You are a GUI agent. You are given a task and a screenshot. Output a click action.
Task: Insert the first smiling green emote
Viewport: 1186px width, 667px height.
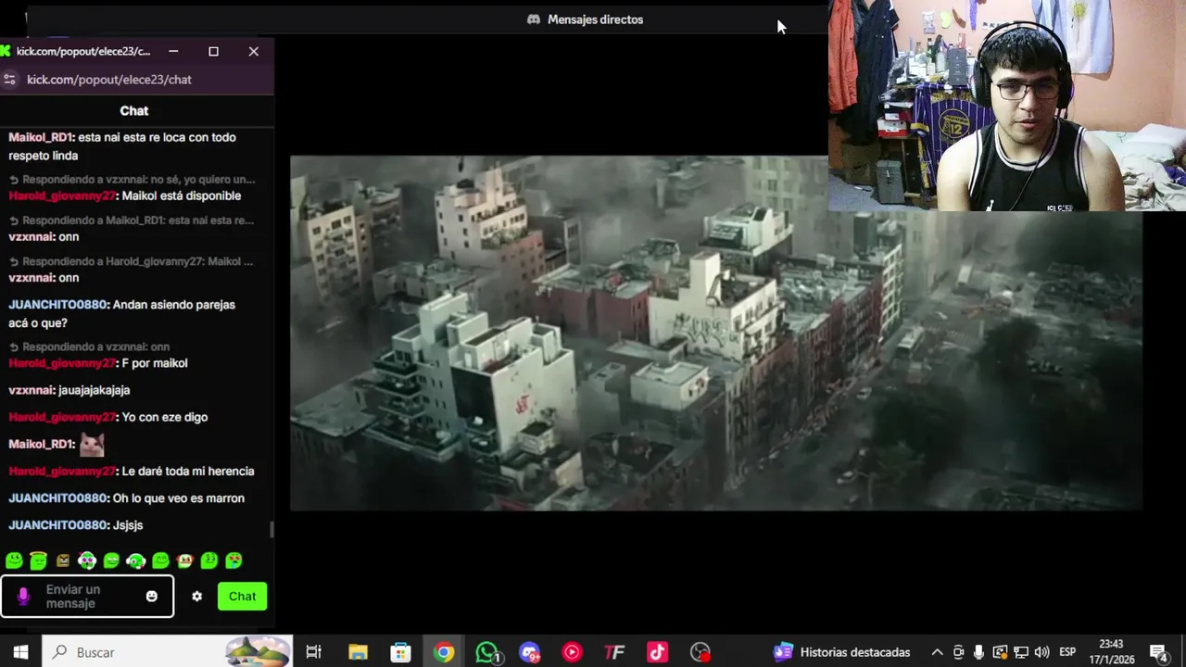click(14, 560)
